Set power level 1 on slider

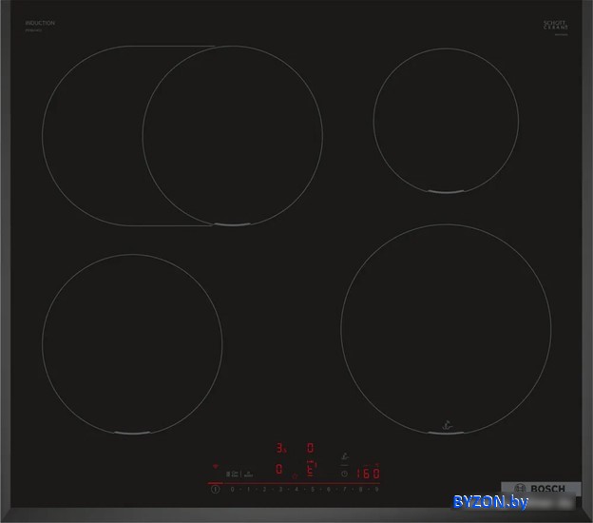pyautogui.click(x=248, y=490)
